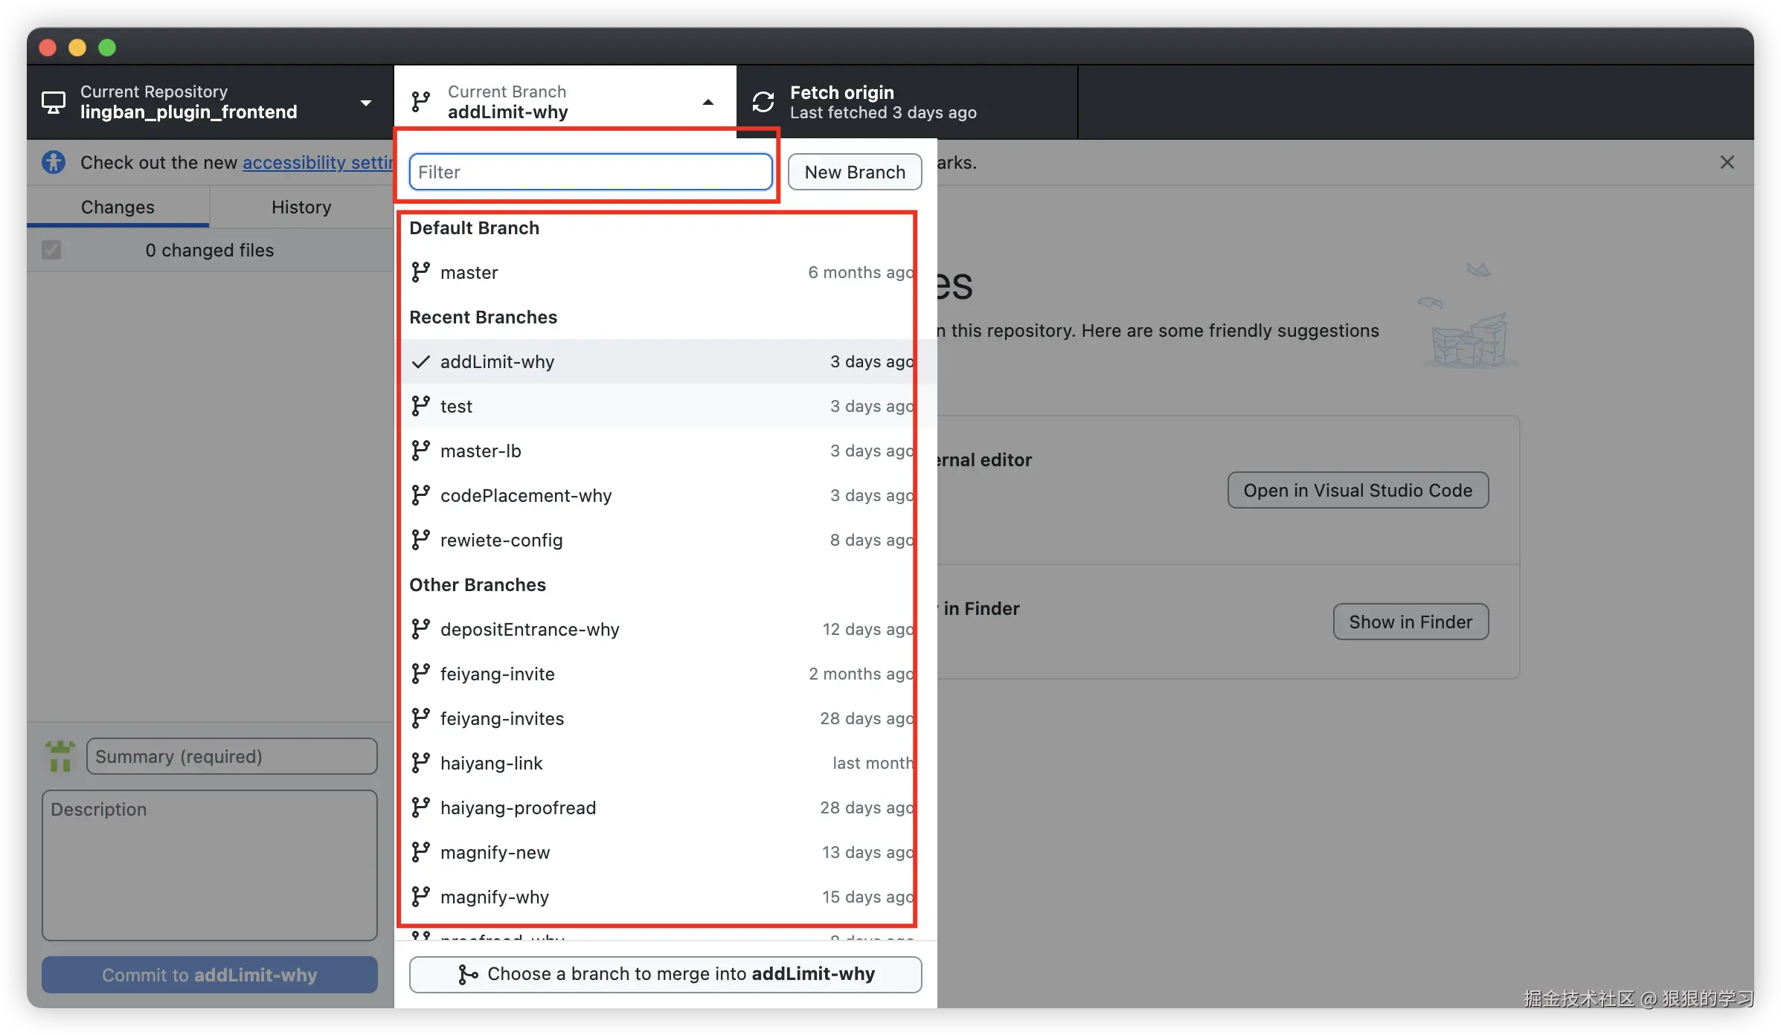
Task: Switch to the History tab
Action: click(x=301, y=207)
